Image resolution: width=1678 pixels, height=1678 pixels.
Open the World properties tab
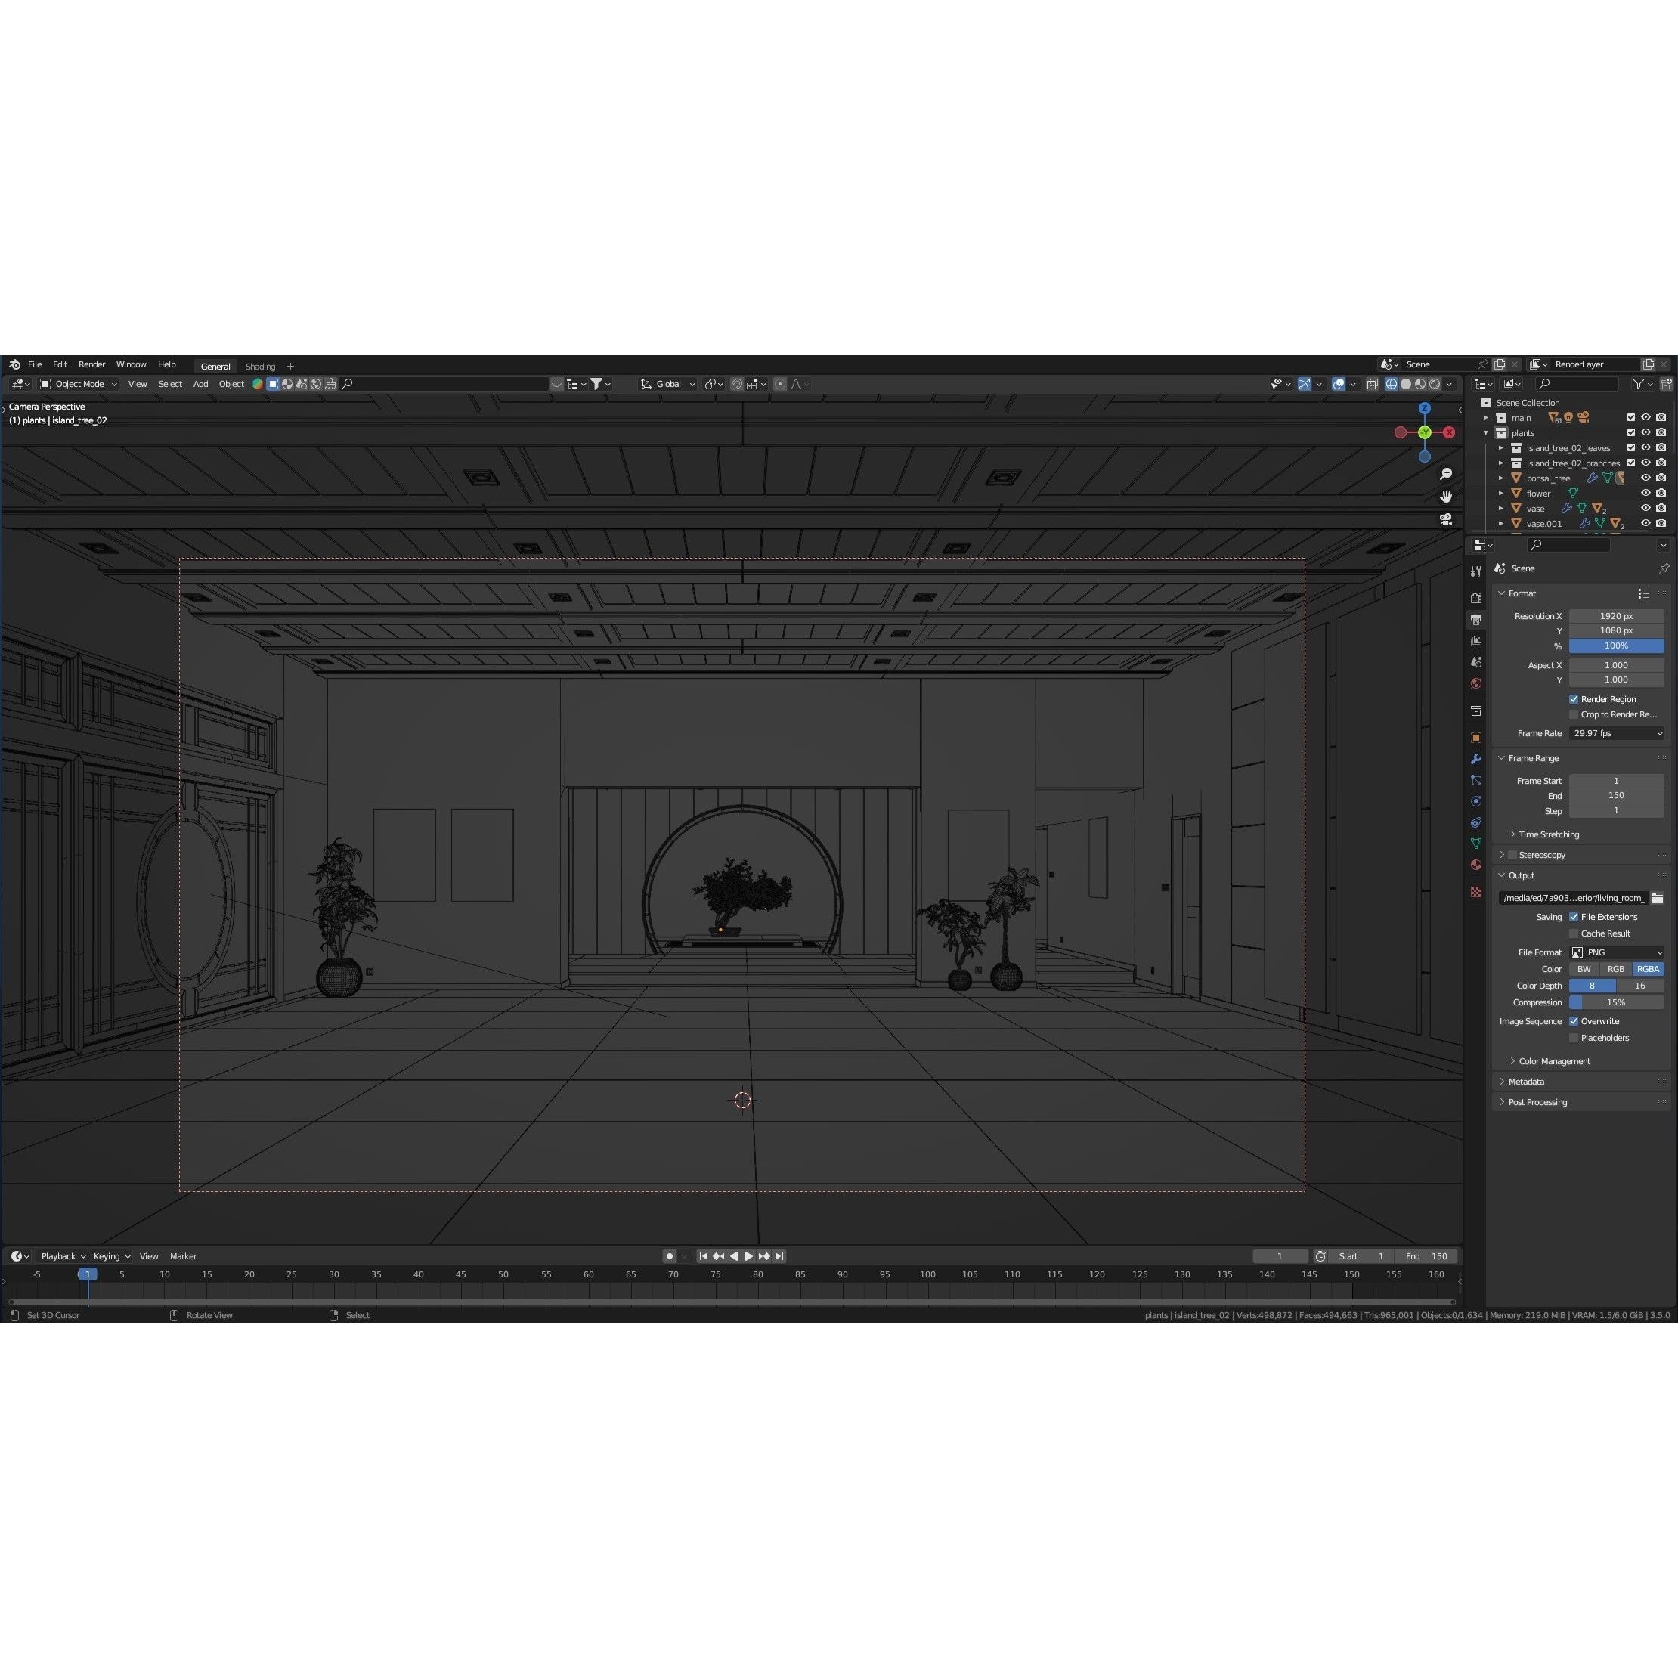point(1475,683)
